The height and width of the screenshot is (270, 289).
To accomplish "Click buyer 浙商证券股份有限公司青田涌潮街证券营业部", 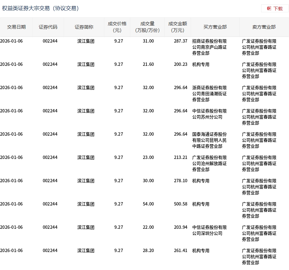I will pyautogui.click(x=209, y=94).
